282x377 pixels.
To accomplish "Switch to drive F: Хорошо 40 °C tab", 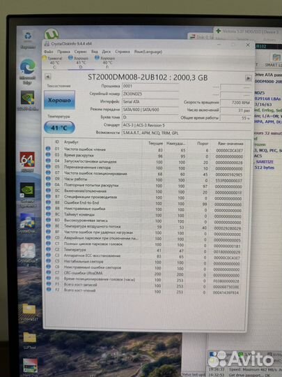I will tap(107, 62).
